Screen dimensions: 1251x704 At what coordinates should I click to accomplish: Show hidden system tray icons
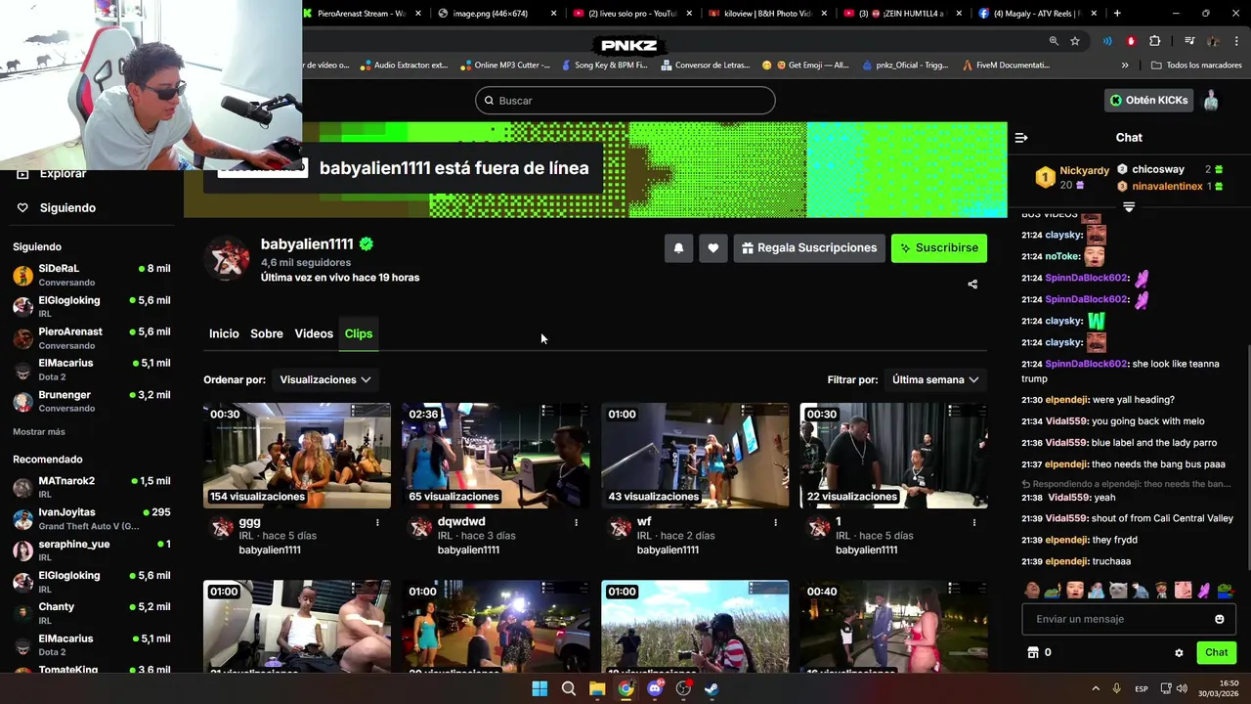[1095, 688]
